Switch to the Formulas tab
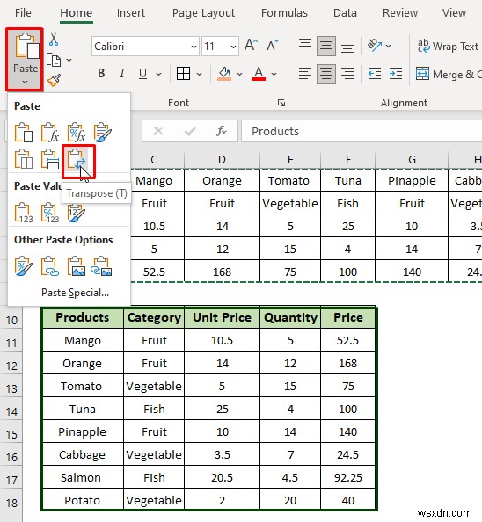482x522 pixels. [284, 13]
